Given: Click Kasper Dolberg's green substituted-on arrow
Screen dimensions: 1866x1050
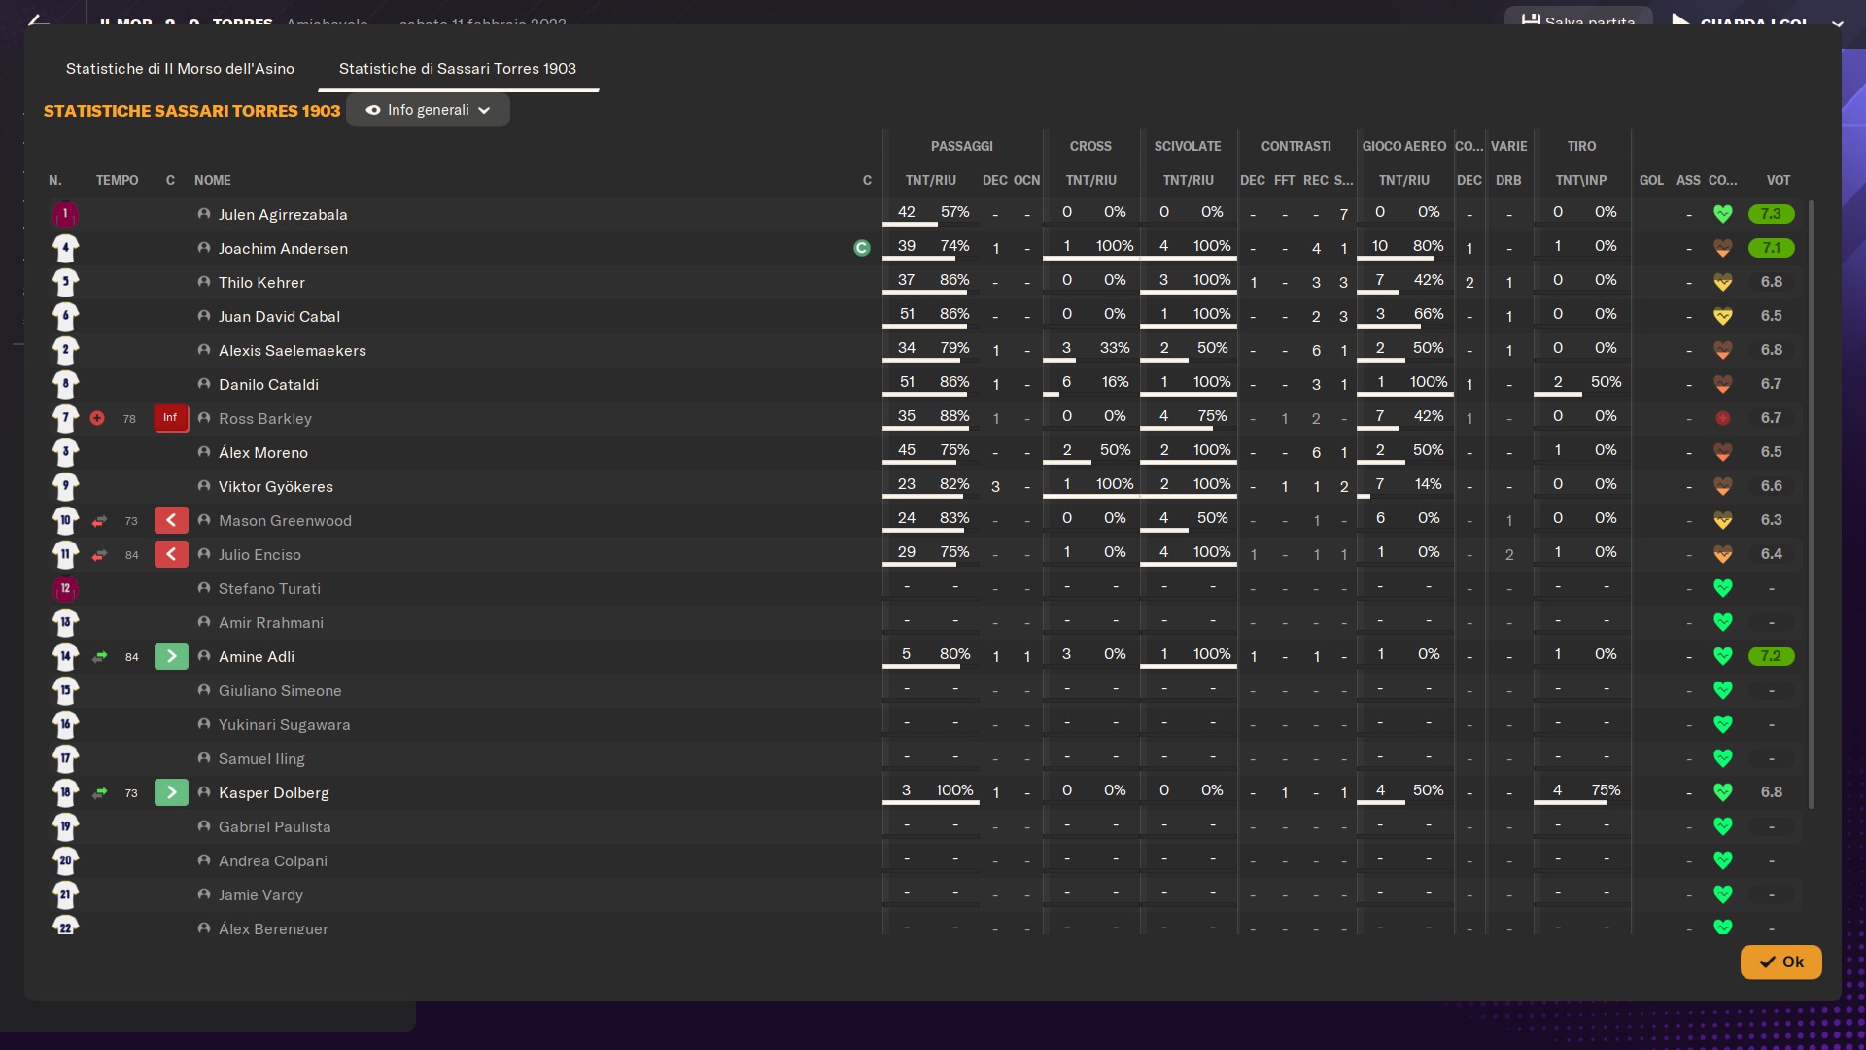Looking at the screenshot, I should (x=171, y=792).
